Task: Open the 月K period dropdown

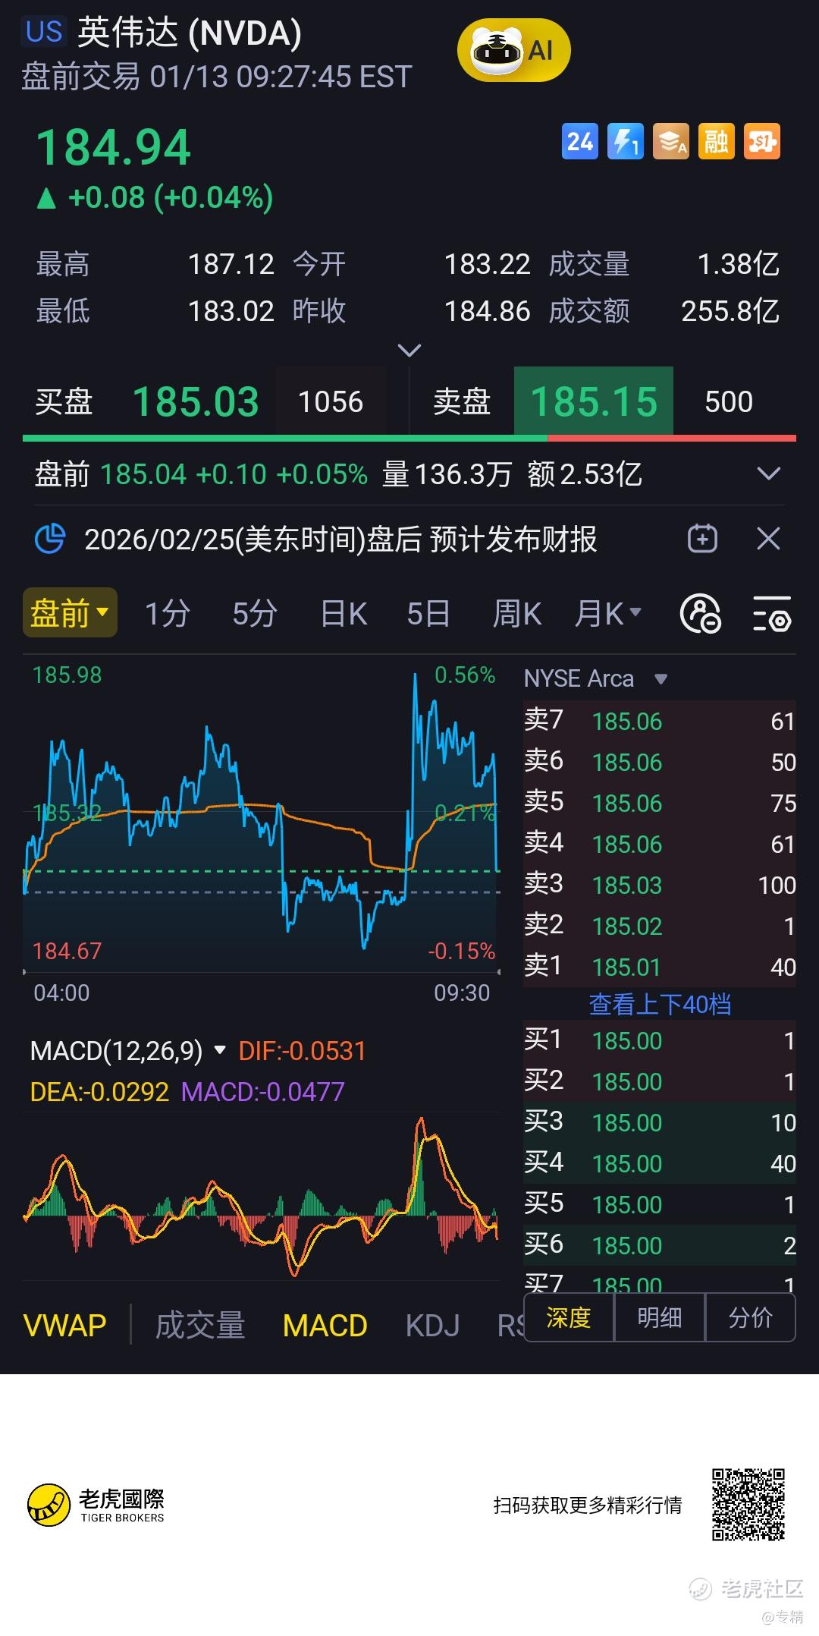Action: click(608, 613)
